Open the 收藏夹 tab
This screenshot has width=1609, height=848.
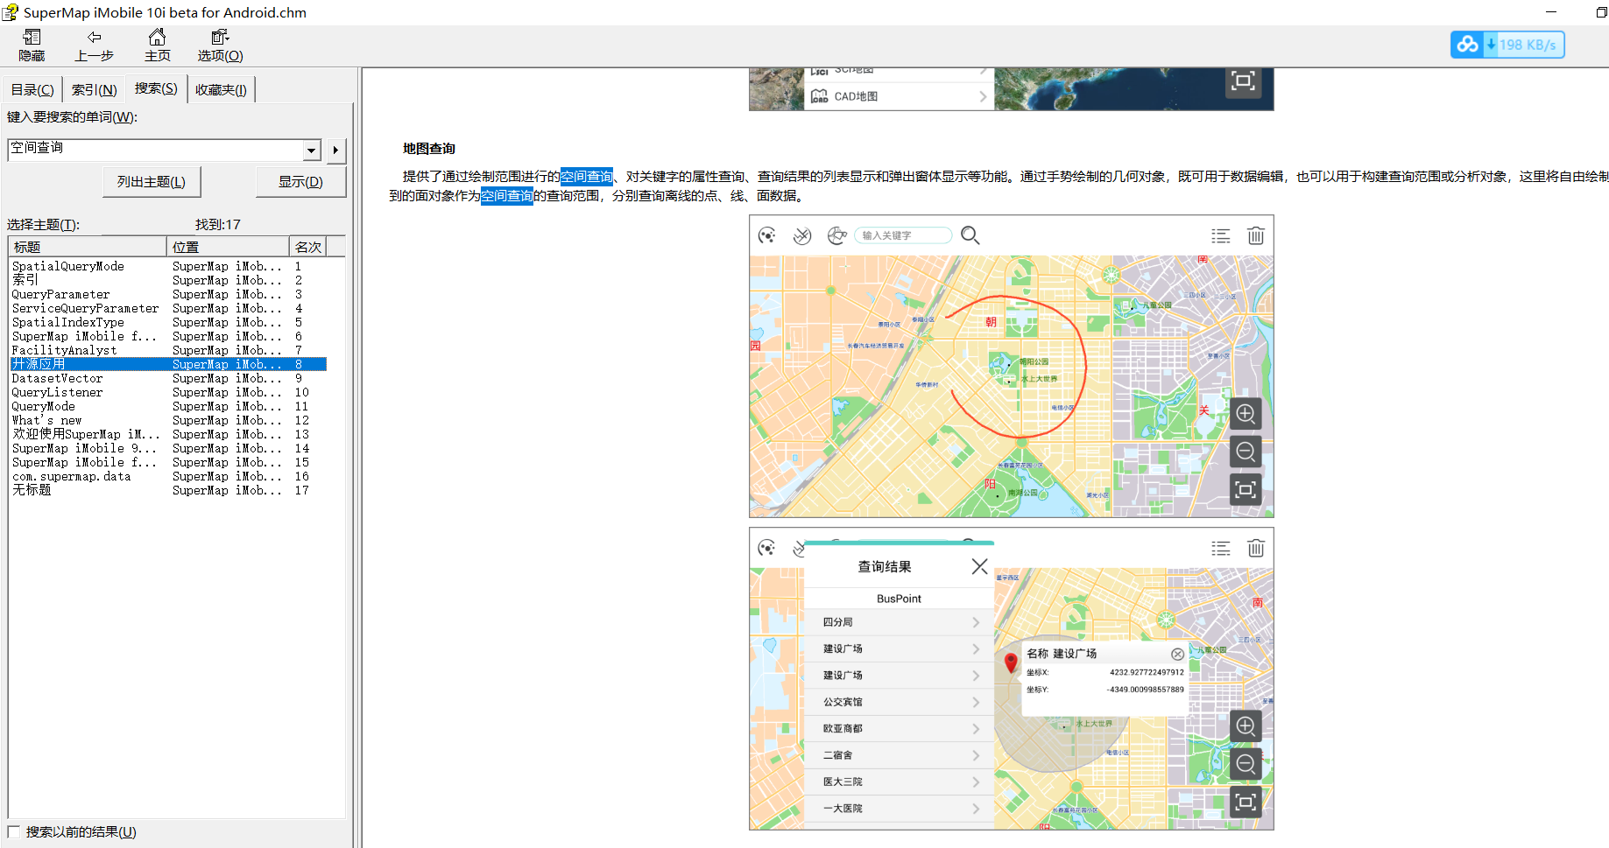pos(221,89)
